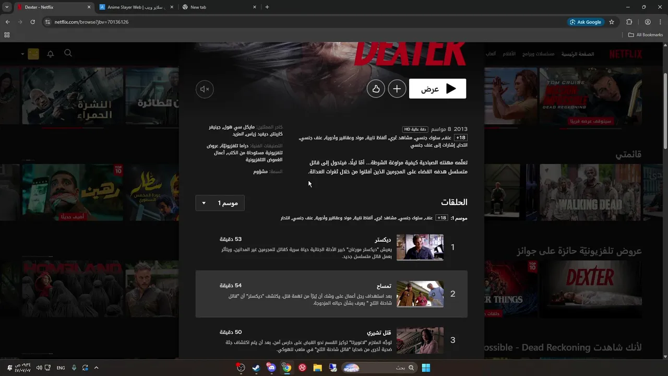This screenshot has width=668, height=376.
Task: Click the النشرة الحمراء background thumbnail
Action: pyautogui.click(x=73, y=96)
